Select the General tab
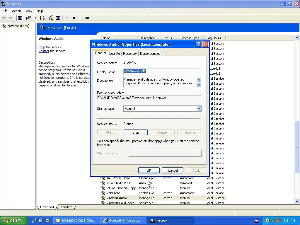 (x=100, y=53)
